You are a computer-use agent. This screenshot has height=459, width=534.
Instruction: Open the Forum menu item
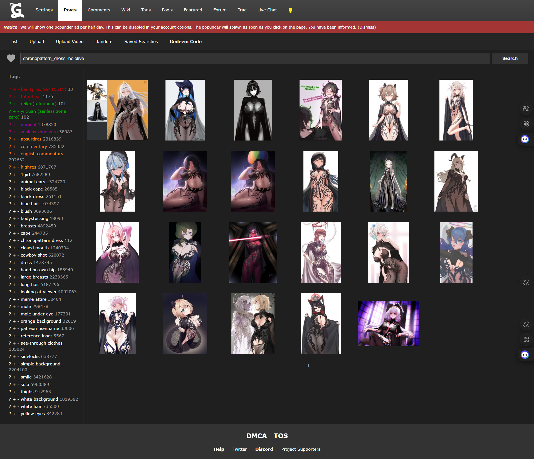click(x=220, y=10)
